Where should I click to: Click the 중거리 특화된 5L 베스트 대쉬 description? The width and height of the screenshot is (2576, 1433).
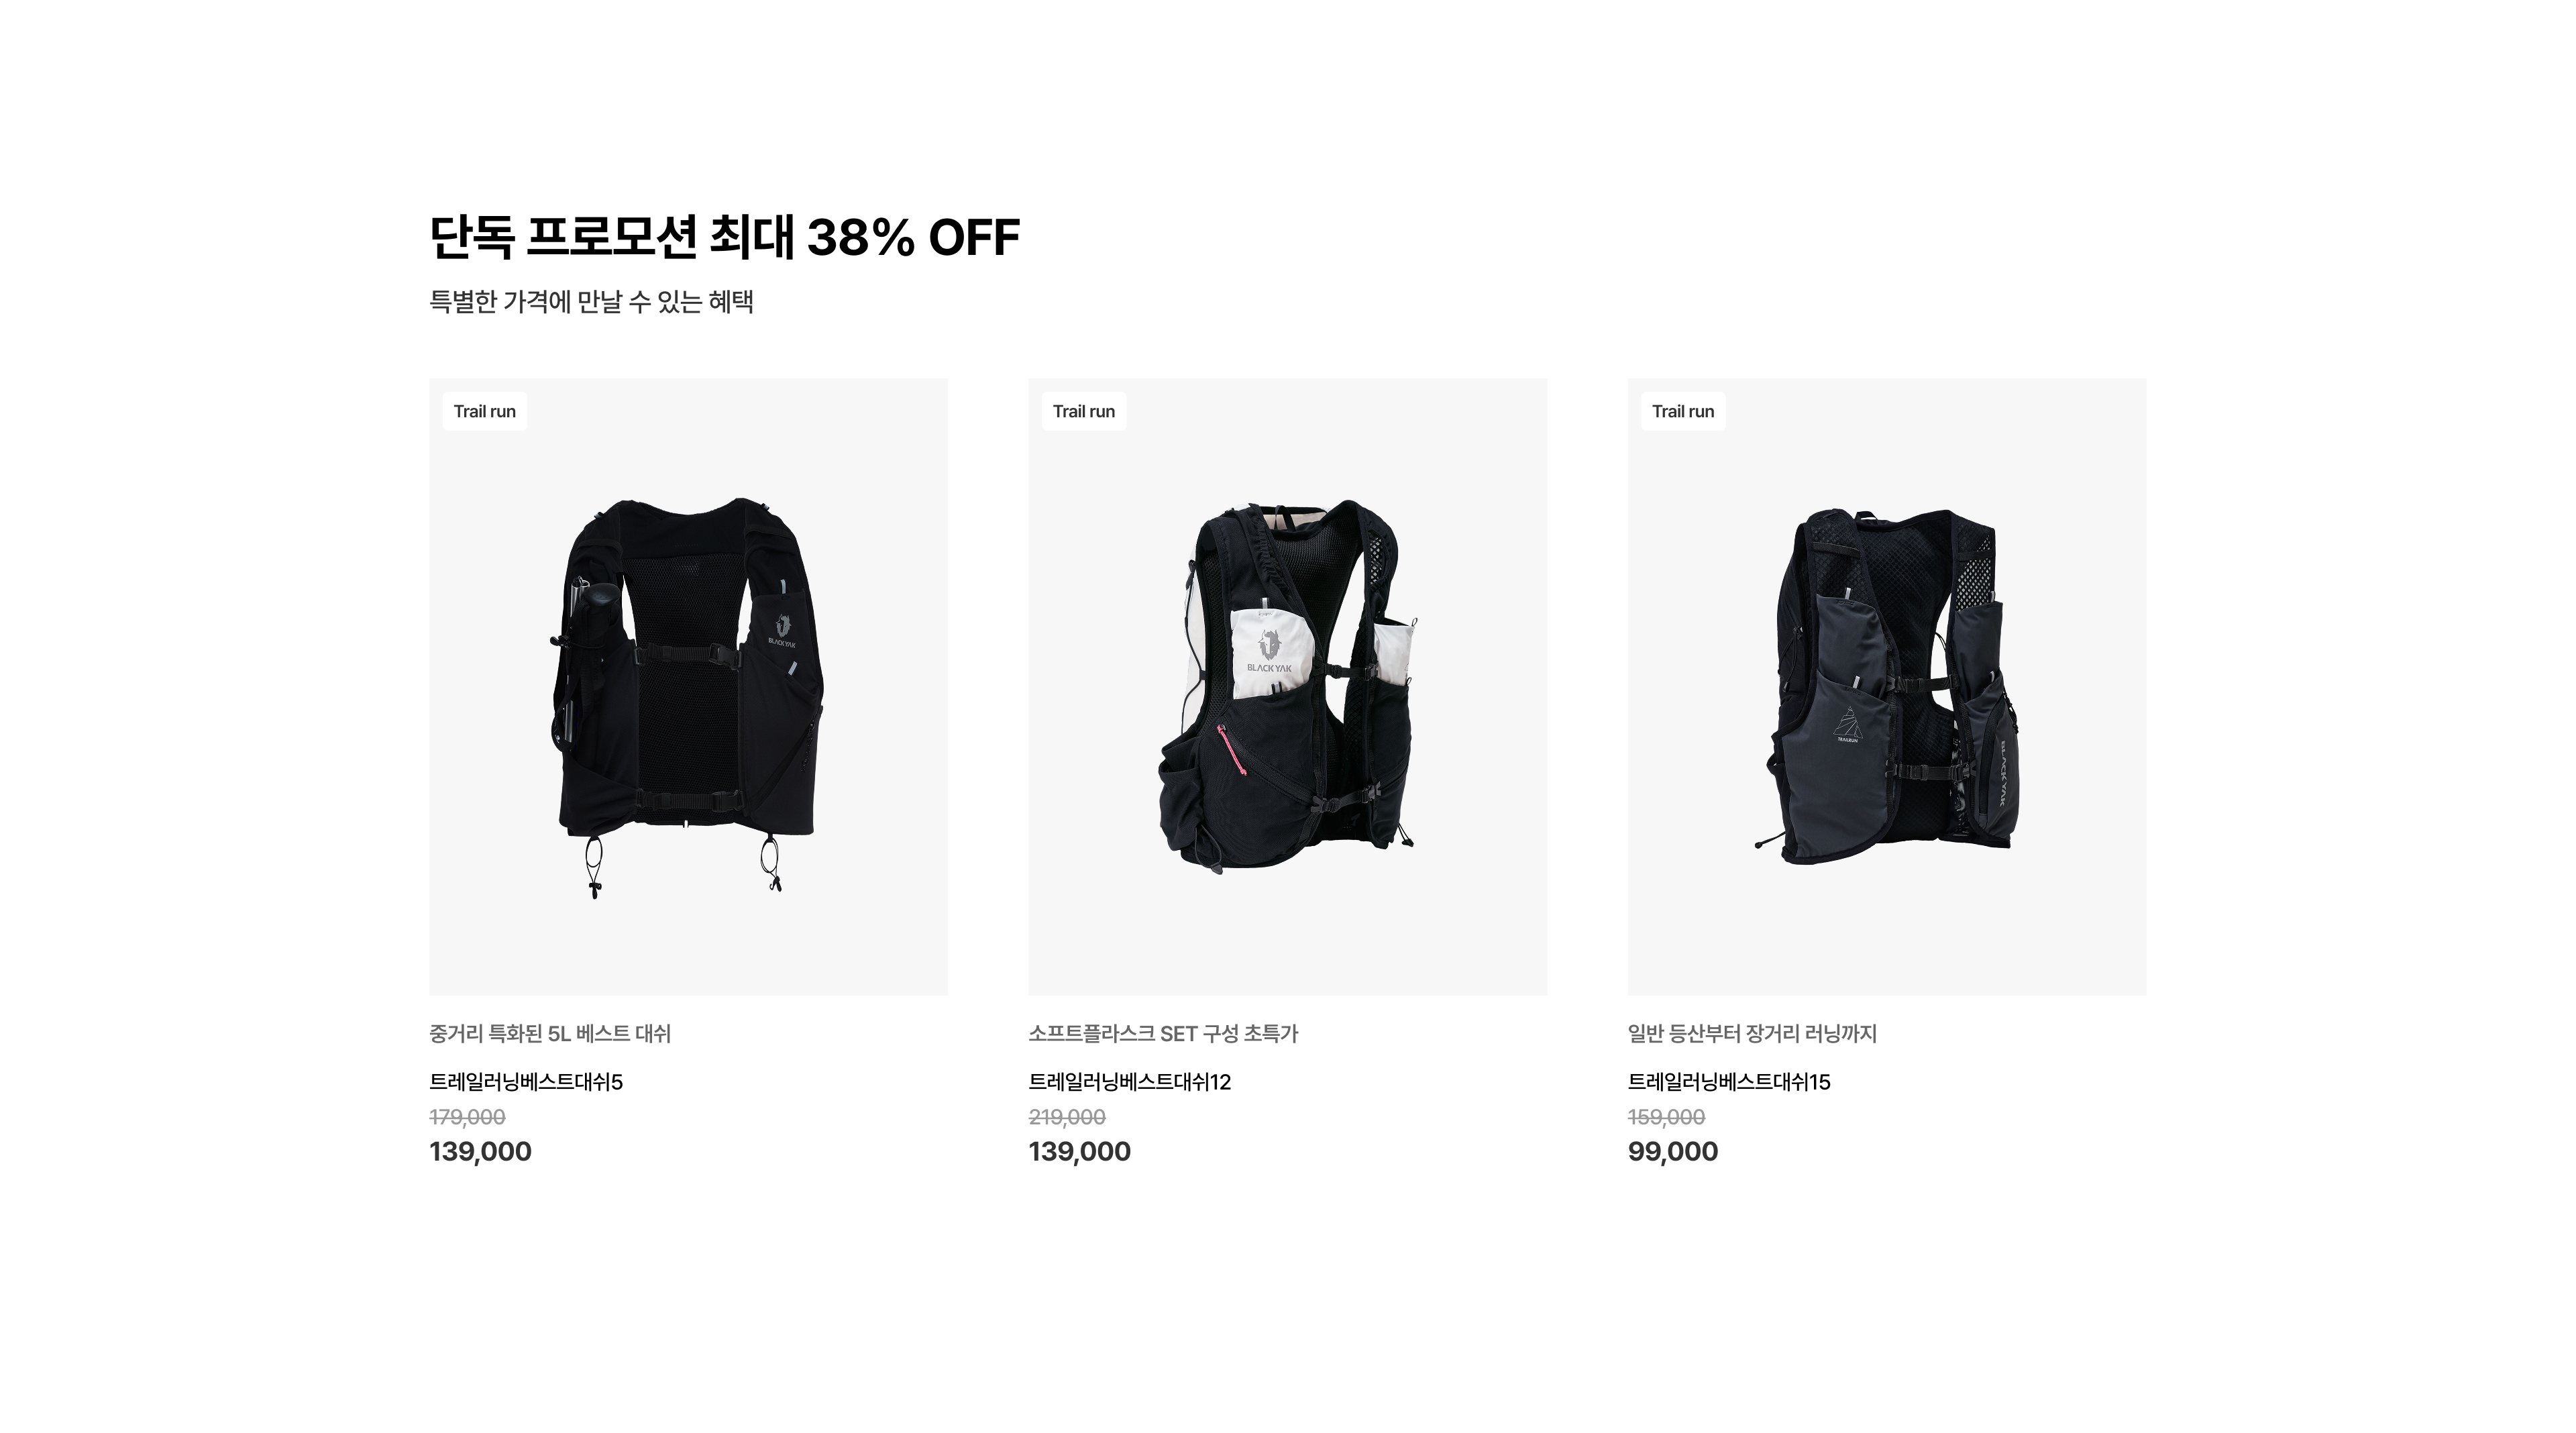coord(550,1033)
